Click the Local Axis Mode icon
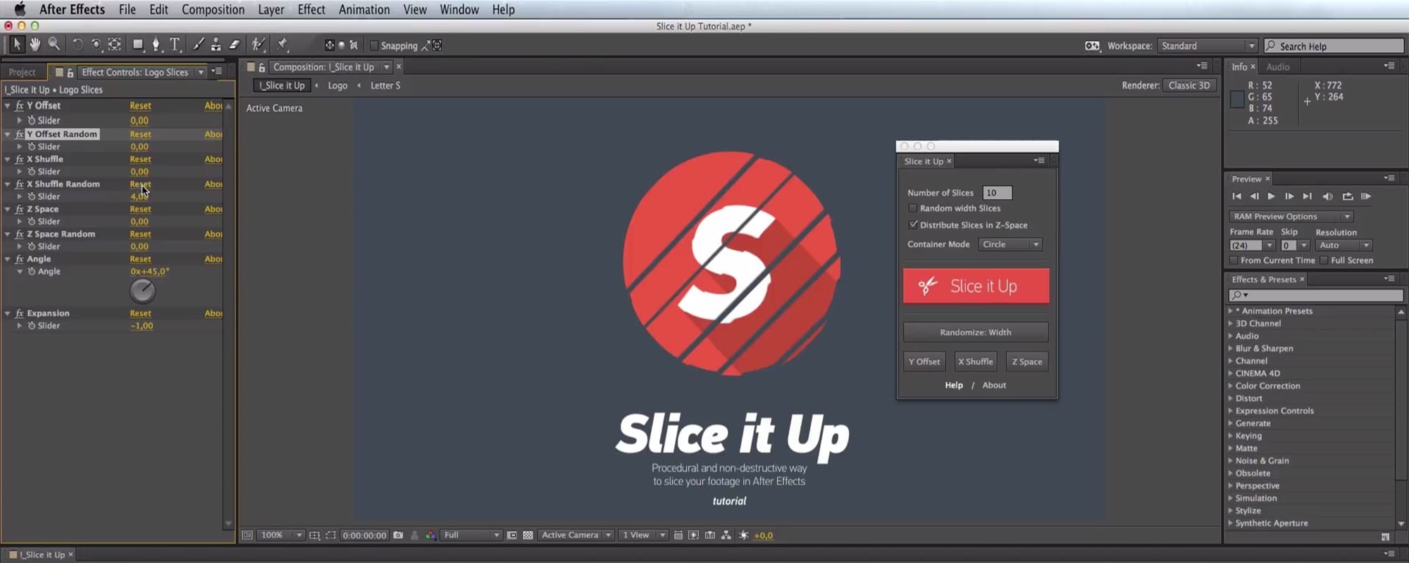 point(329,45)
